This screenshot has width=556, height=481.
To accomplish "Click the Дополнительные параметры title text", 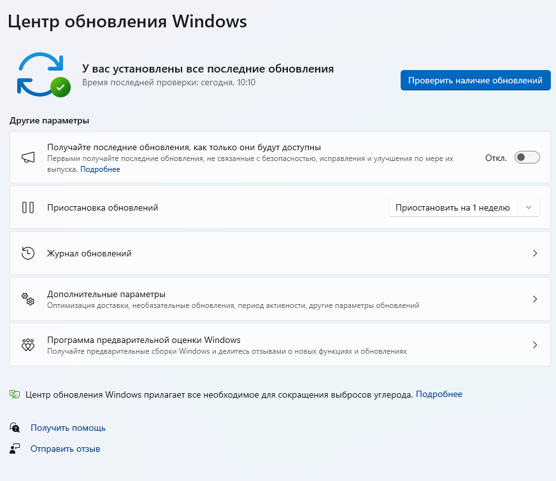I will click(x=106, y=295).
